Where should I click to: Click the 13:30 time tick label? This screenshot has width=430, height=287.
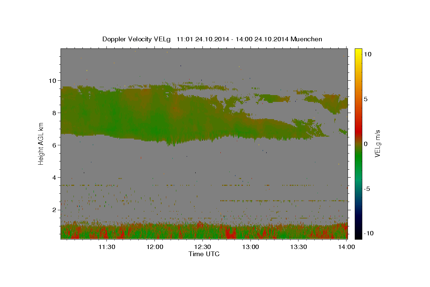click(298, 247)
